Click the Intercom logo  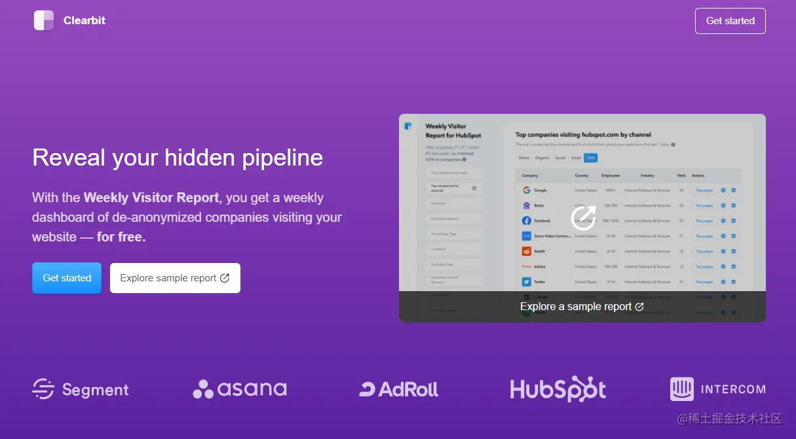pyautogui.click(x=717, y=389)
